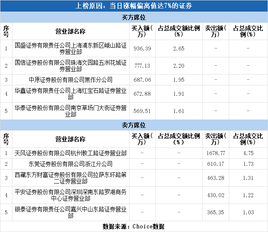This screenshot has height=232, width=268.
Task: Select the 买方席位 section header
Action: point(134,17)
